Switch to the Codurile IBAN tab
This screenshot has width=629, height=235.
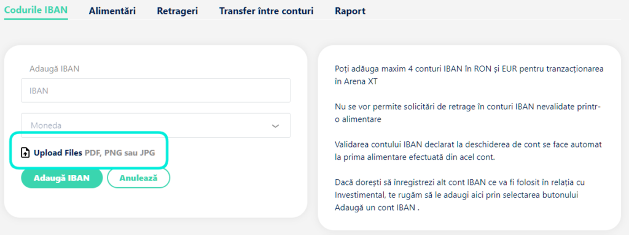coord(36,10)
